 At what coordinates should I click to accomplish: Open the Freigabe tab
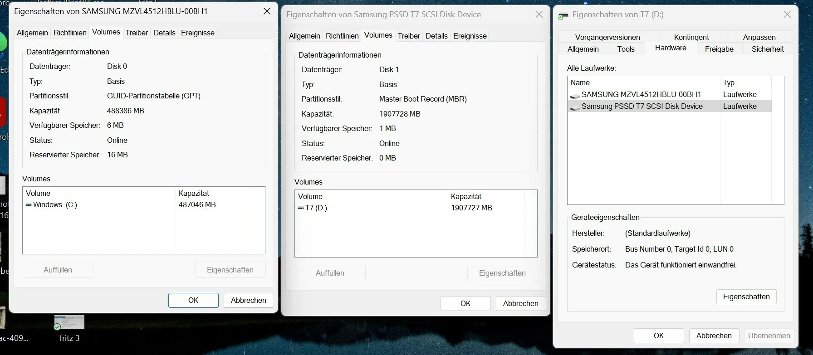click(x=719, y=49)
